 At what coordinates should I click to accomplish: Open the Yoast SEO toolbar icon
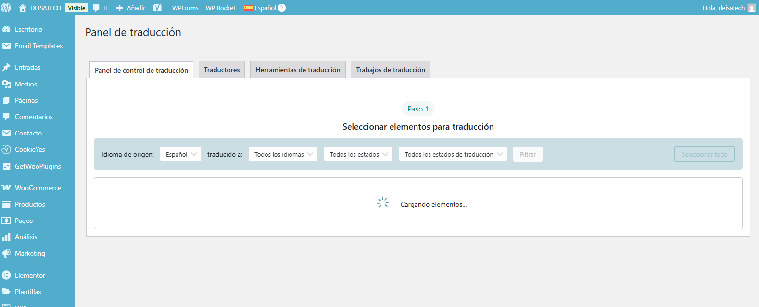(157, 8)
